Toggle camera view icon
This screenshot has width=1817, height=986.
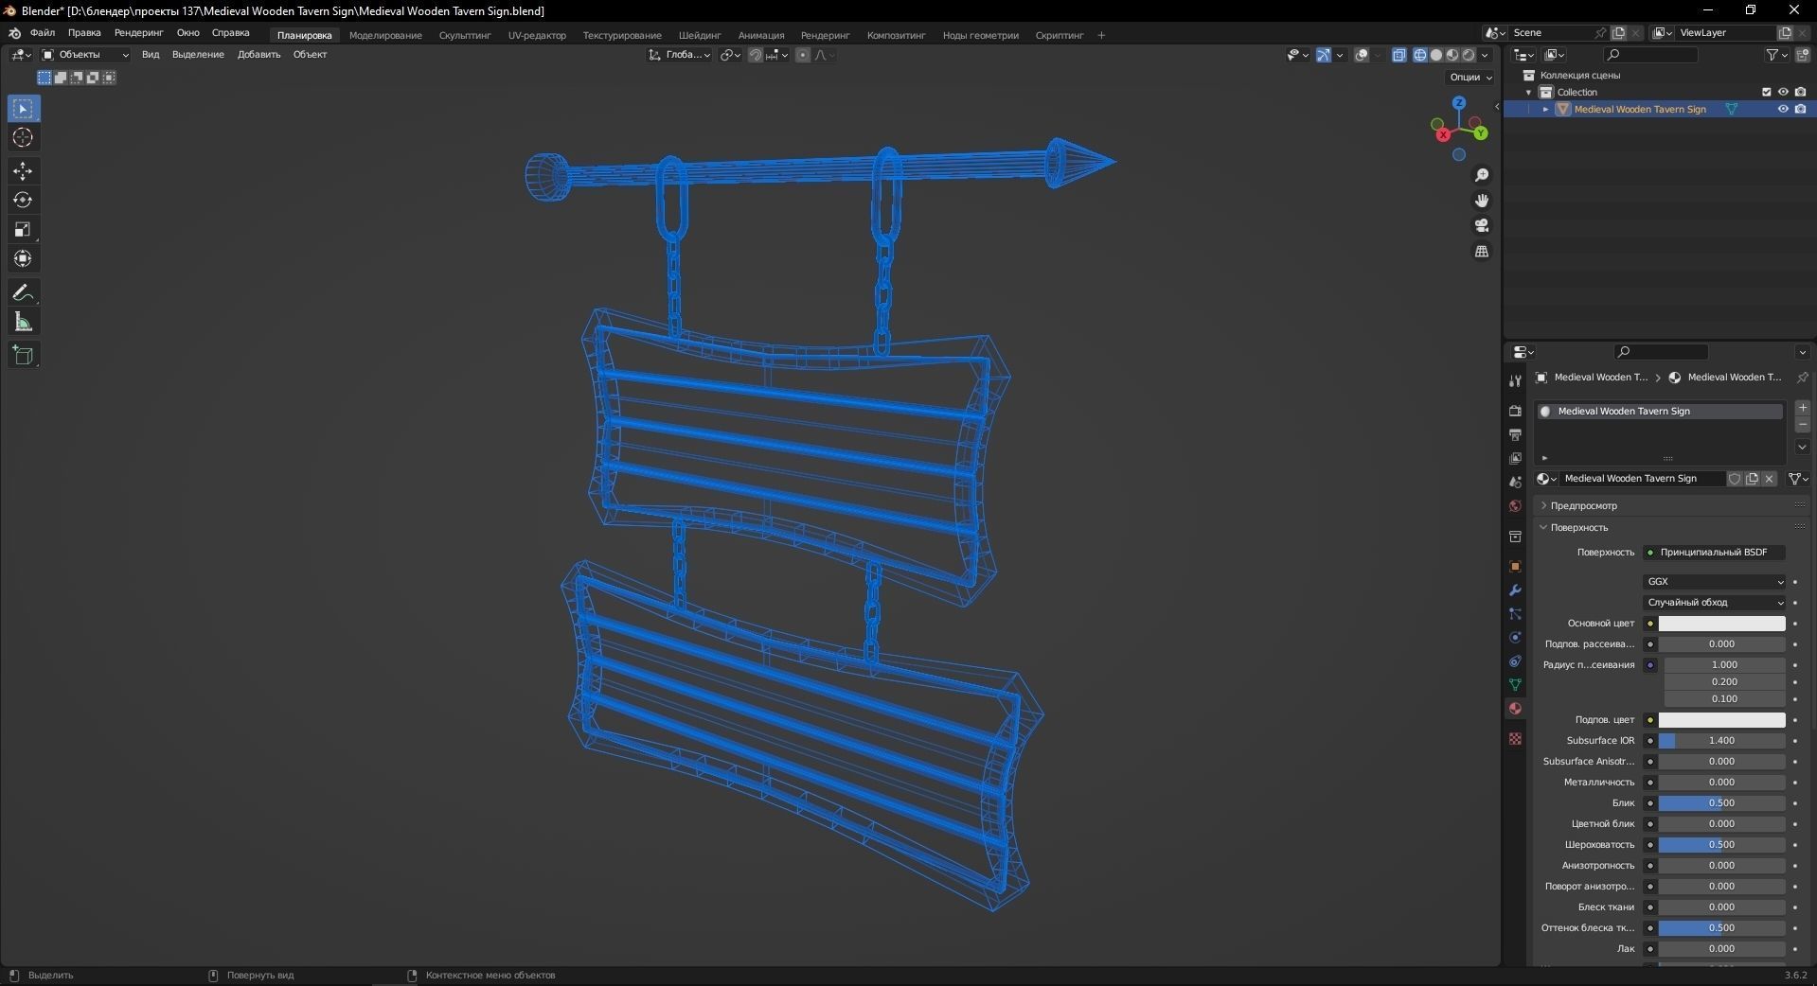coord(1482,226)
